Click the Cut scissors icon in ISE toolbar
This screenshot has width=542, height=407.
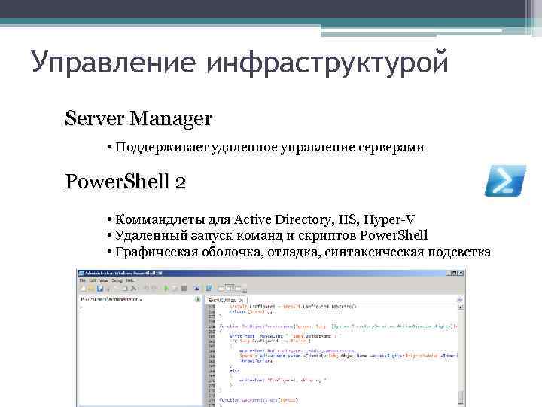(x=108, y=288)
